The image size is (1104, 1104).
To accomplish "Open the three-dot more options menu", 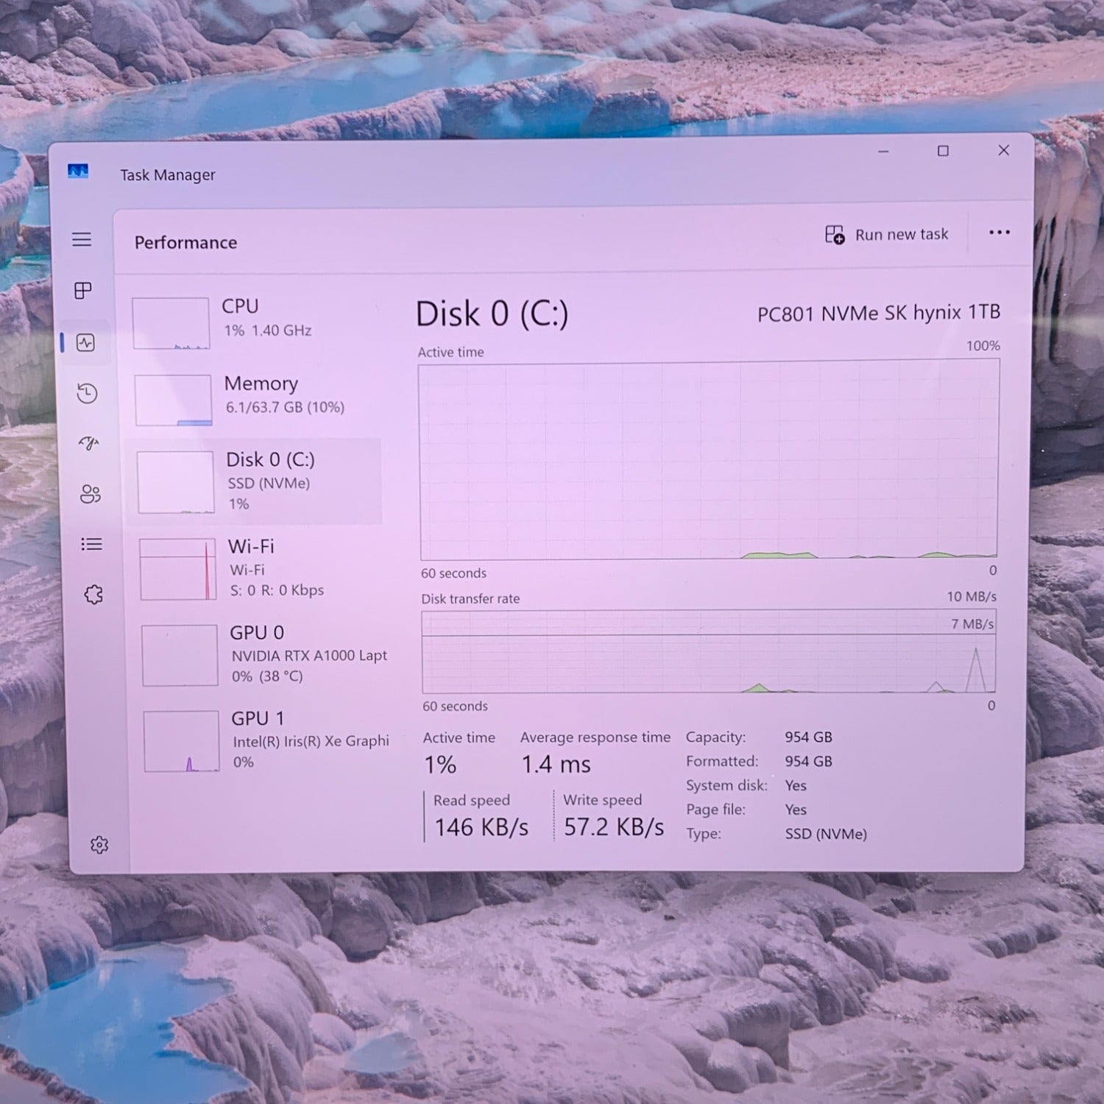I will [999, 233].
